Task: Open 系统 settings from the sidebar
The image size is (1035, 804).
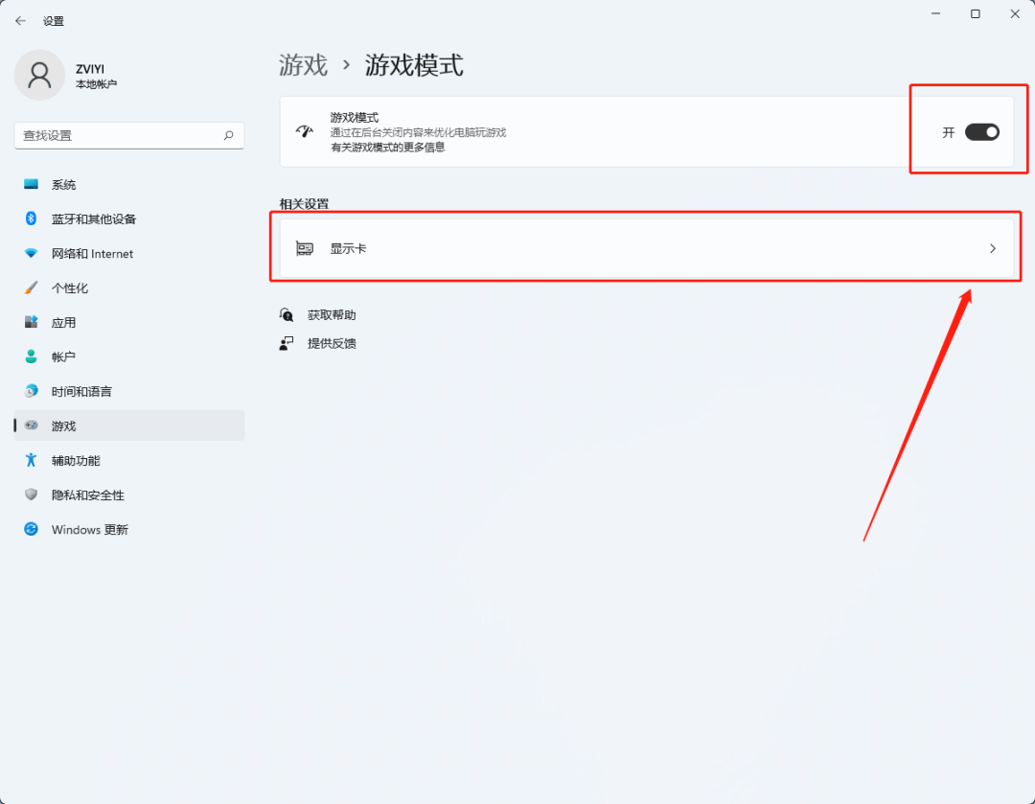Action: (x=64, y=184)
